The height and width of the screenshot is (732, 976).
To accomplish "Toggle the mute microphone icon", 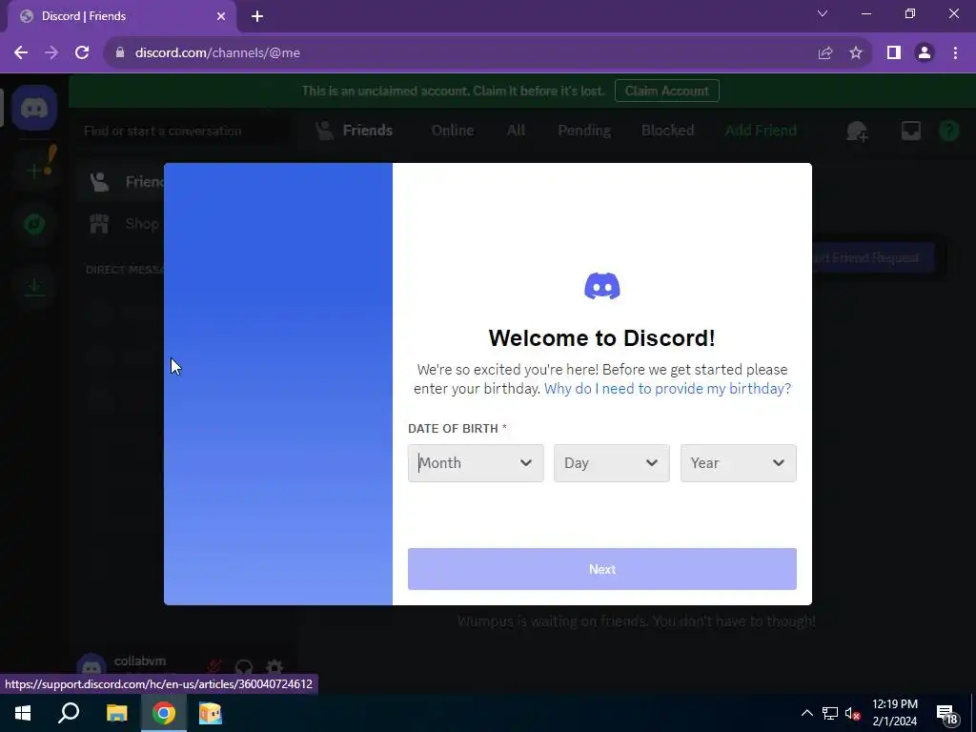I will click(214, 667).
